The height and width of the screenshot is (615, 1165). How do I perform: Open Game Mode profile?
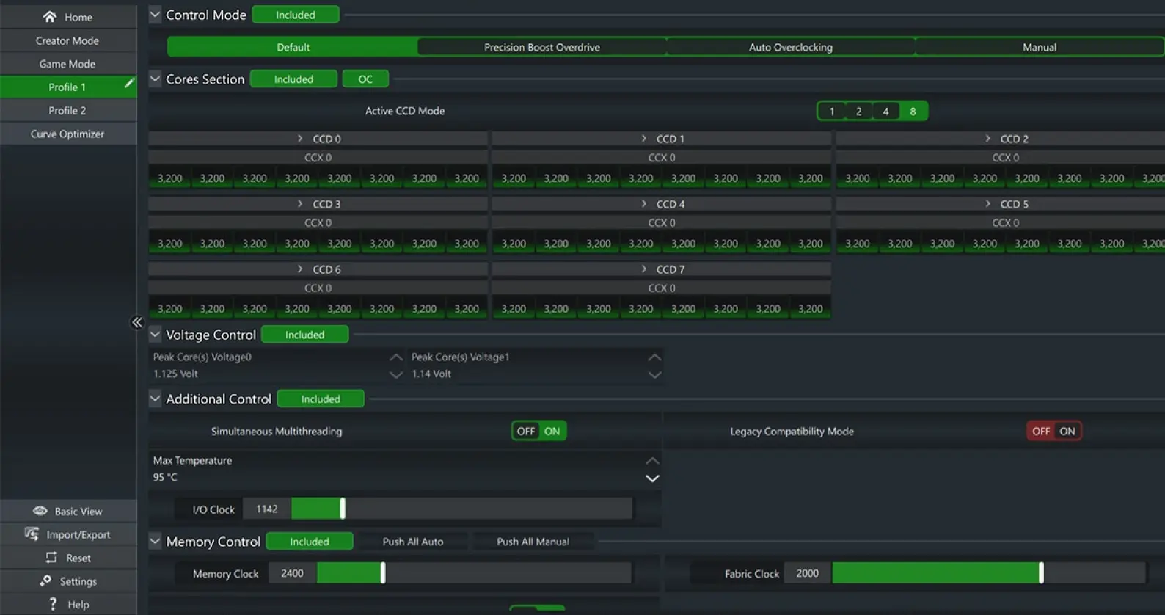click(67, 64)
